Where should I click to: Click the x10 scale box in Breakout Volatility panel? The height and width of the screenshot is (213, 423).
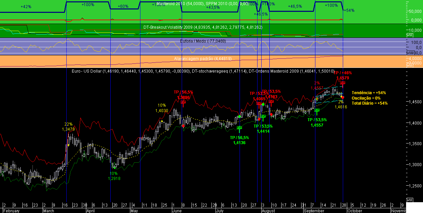tap(409, 35)
